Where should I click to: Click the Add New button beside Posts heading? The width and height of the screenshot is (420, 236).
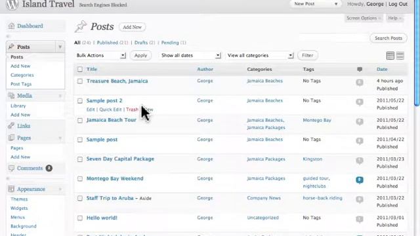(x=132, y=27)
